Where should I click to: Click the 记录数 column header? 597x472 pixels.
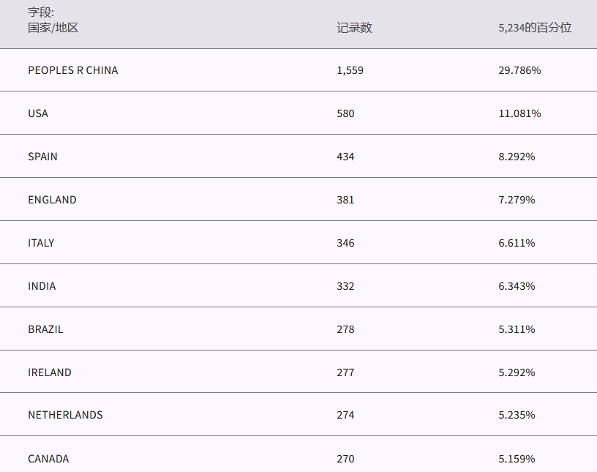pyautogui.click(x=354, y=28)
